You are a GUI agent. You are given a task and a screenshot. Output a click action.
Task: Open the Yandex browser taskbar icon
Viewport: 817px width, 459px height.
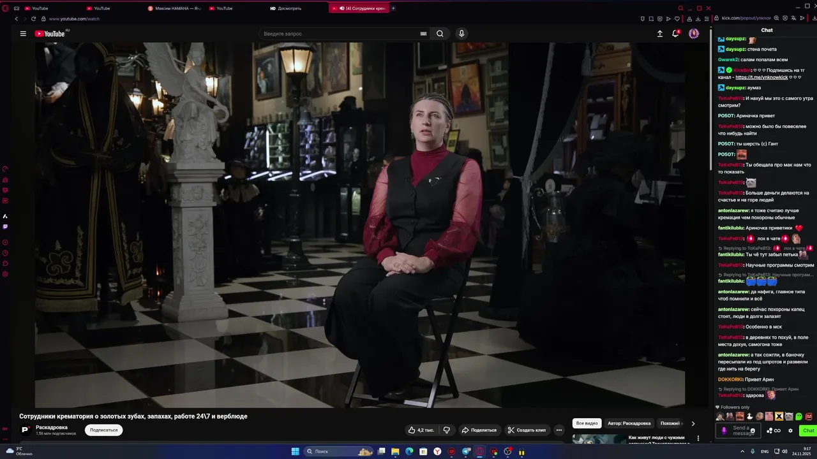pos(437,451)
